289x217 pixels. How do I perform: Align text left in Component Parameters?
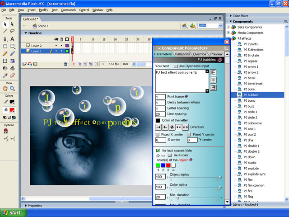click(214, 73)
